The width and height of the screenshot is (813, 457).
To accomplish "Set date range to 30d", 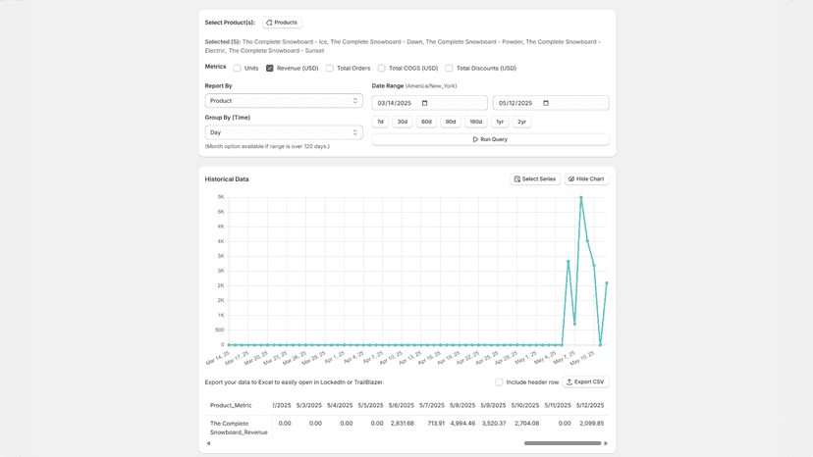I will (x=403, y=122).
